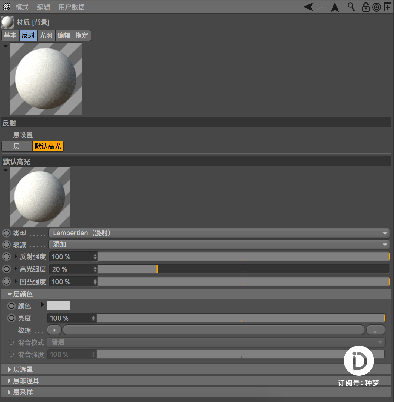
Task: Switch to the 指定 tab
Action: tap(82, 35)
